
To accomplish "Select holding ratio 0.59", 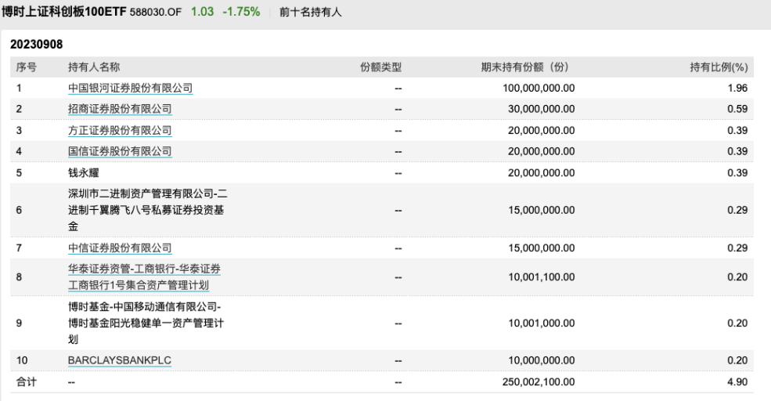I will [x=737, y=109].
